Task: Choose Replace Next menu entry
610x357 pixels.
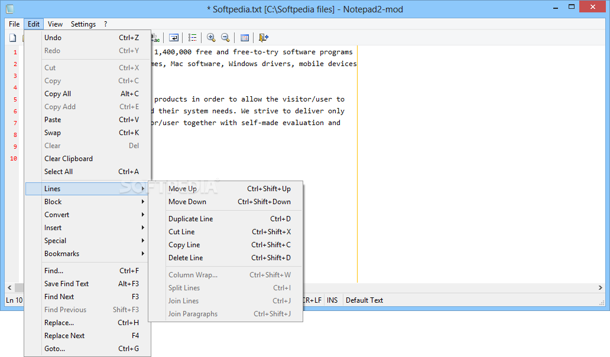Action: click(88, 336)
